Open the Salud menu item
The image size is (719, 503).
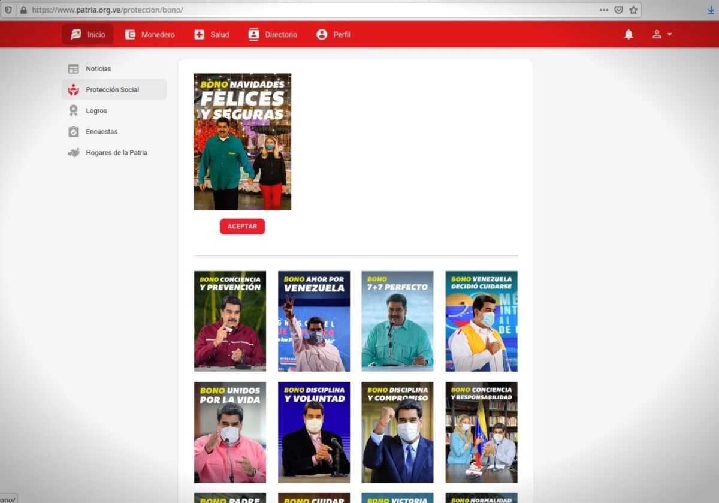(212, 35)
